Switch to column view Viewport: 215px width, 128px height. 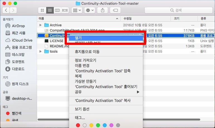click(57, 10)
